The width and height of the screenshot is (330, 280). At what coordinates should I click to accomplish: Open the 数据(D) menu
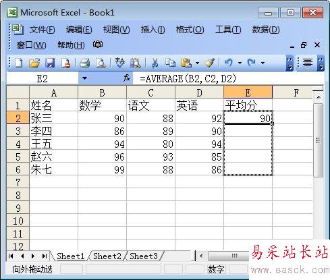pos(266,30)
